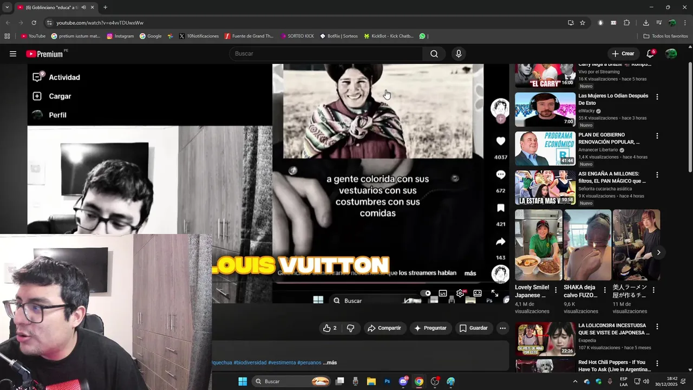Click the Compartir share button

tap(384, 328)
